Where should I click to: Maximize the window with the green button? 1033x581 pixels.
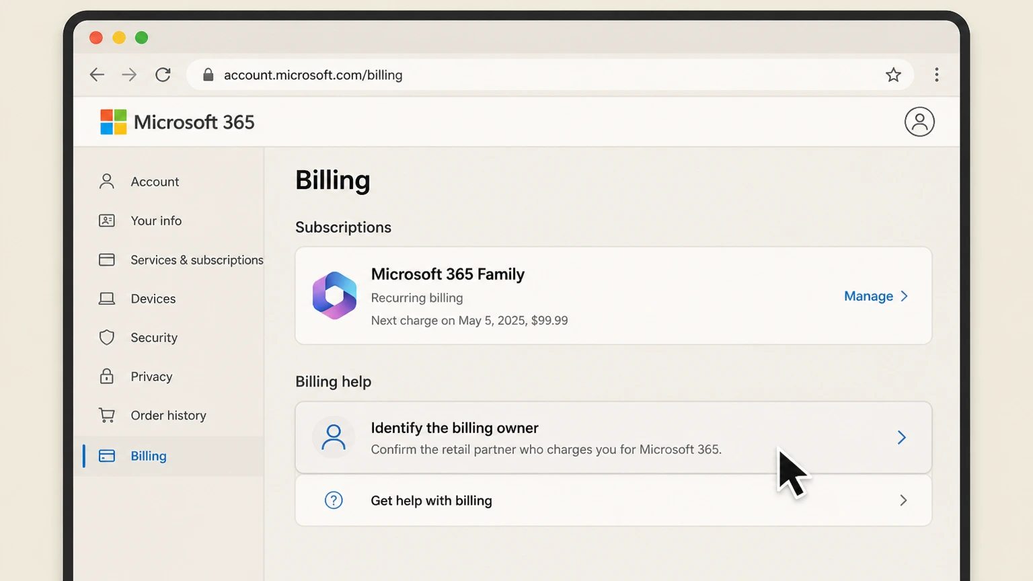tap(141, 38)
